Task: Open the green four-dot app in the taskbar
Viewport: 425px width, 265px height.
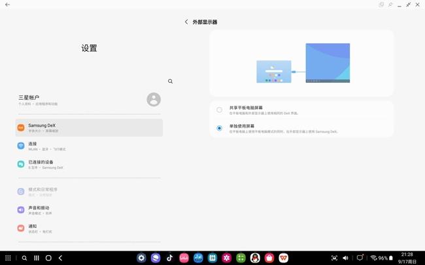Action: (241, 258)
